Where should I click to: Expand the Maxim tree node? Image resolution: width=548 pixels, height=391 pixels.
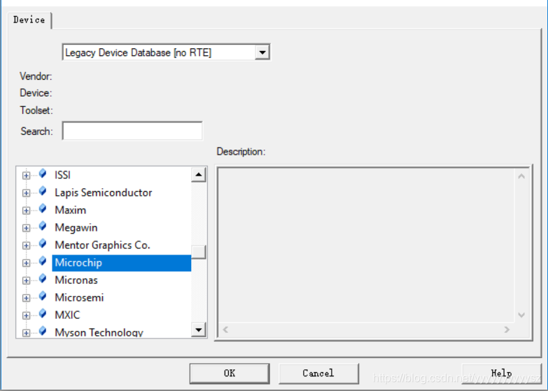pos(26,211)
